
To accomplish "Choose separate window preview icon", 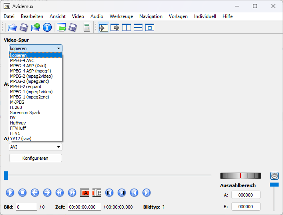I will [150, 28].
